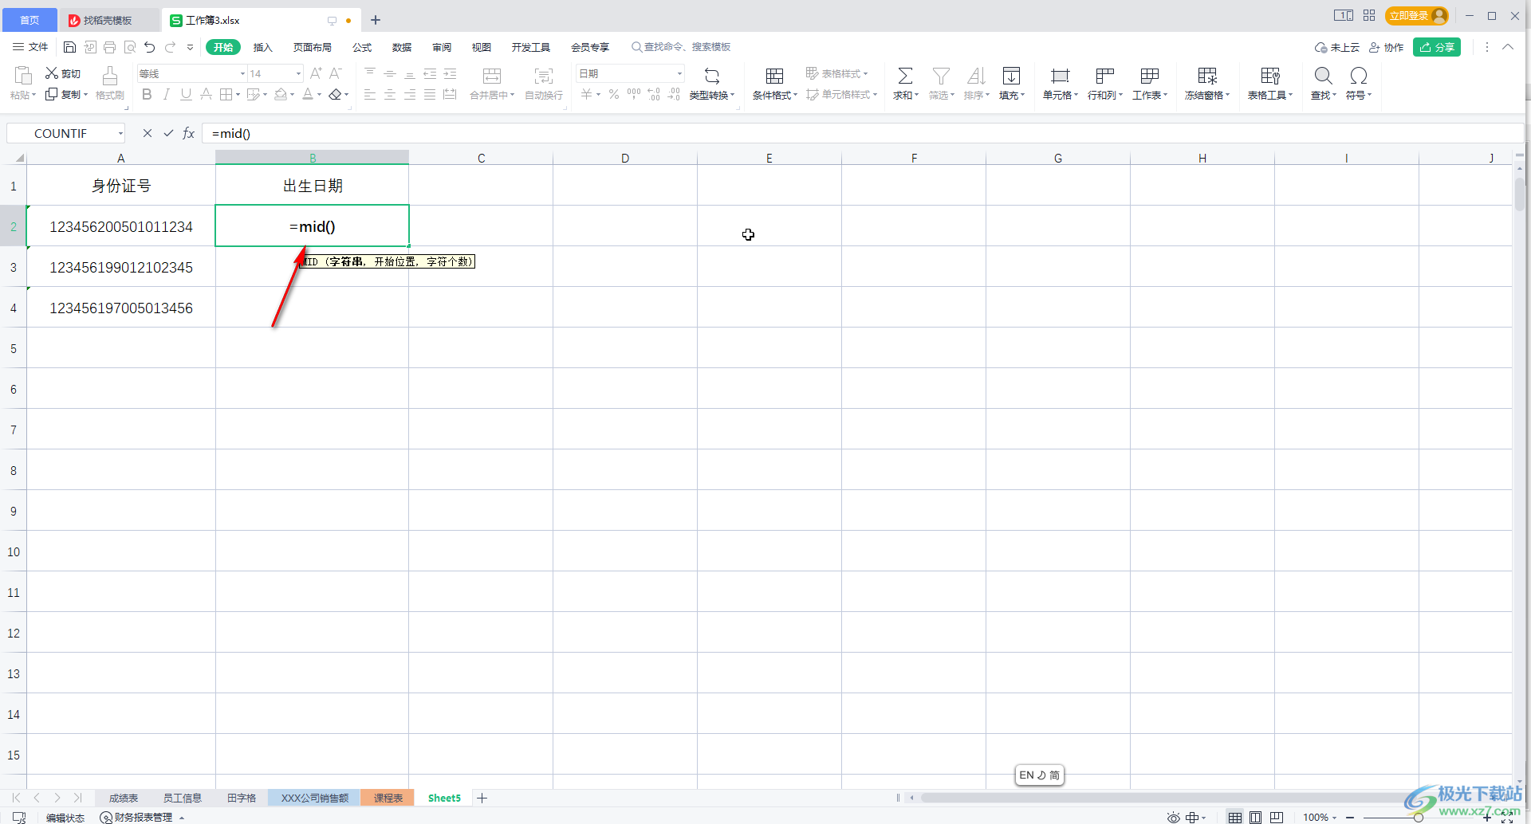
Task: Add a new sheet with plus button
Action: coord(482,798)
